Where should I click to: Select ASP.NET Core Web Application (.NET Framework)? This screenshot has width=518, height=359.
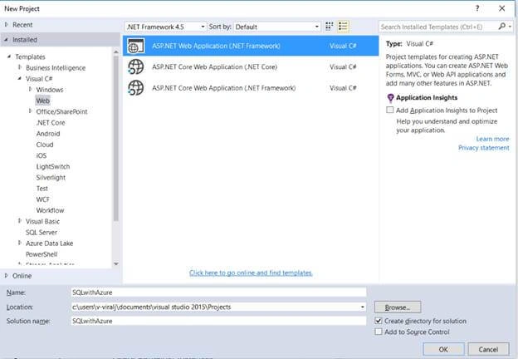(x=251, y=88)
